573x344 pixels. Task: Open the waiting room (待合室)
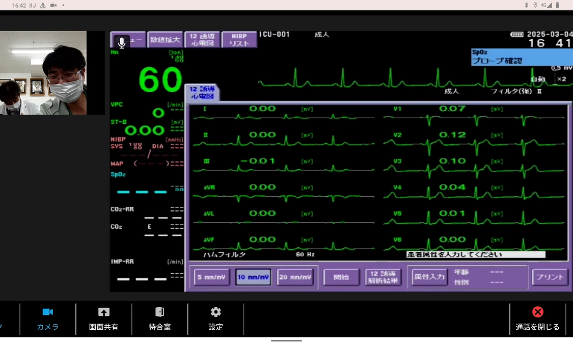pos(159,319)
